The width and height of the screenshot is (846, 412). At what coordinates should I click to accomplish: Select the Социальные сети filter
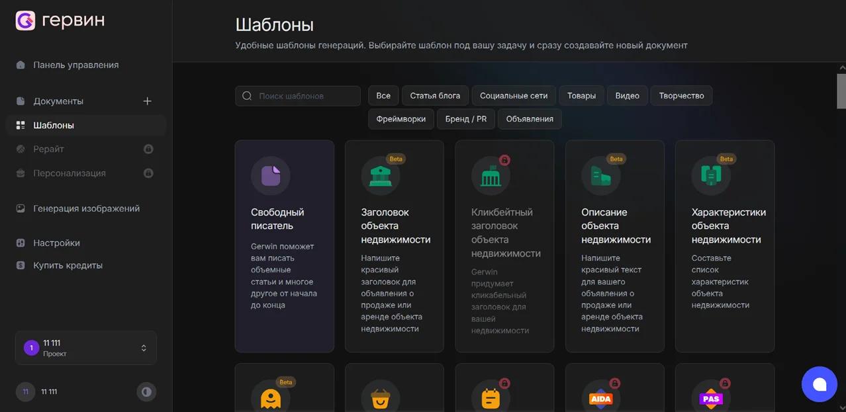pos(514,95)
